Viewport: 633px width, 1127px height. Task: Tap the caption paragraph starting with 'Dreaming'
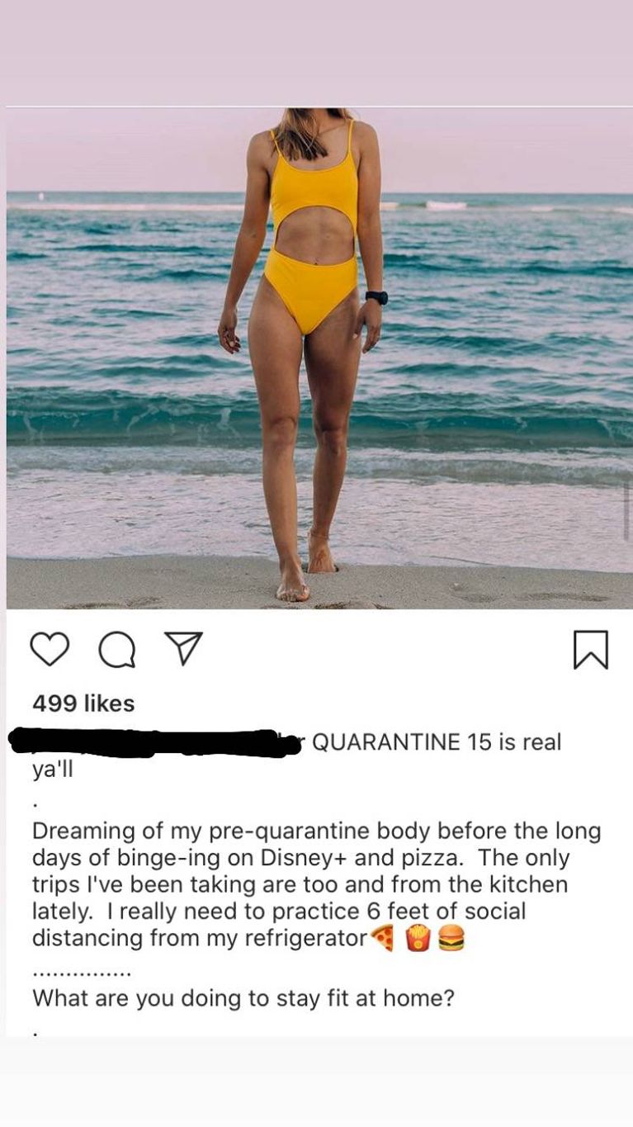click(x=317, y=884)
